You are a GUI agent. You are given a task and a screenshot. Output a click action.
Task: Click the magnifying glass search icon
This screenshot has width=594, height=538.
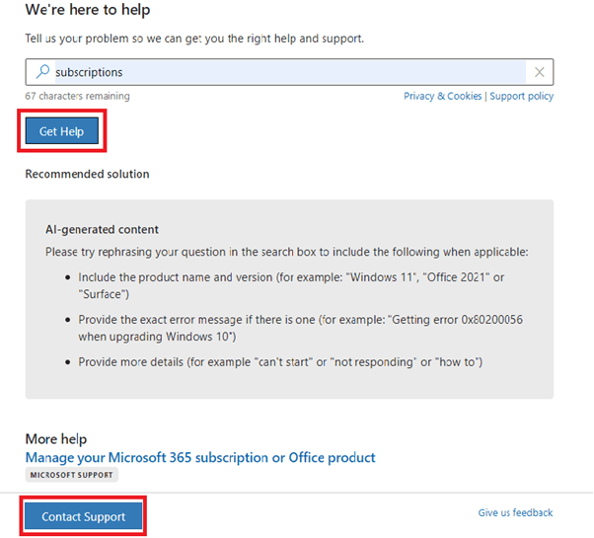coord(42,71)
